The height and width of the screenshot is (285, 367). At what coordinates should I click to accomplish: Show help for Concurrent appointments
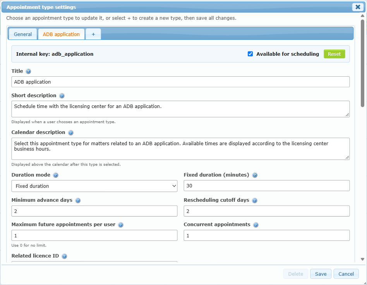(x=256, y=225)
